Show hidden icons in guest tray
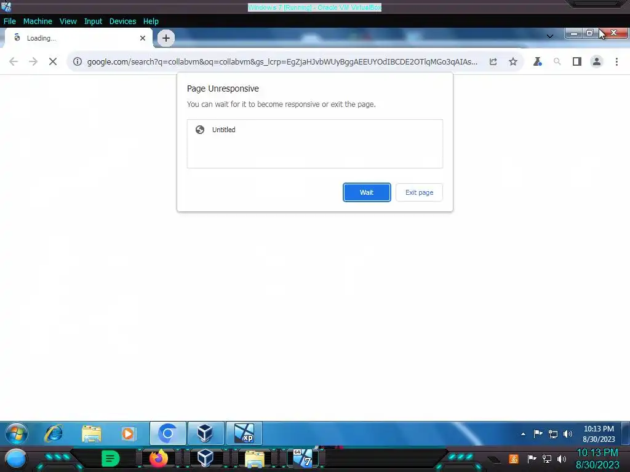This screenshot has width=630, height=472. click(523, 434)
